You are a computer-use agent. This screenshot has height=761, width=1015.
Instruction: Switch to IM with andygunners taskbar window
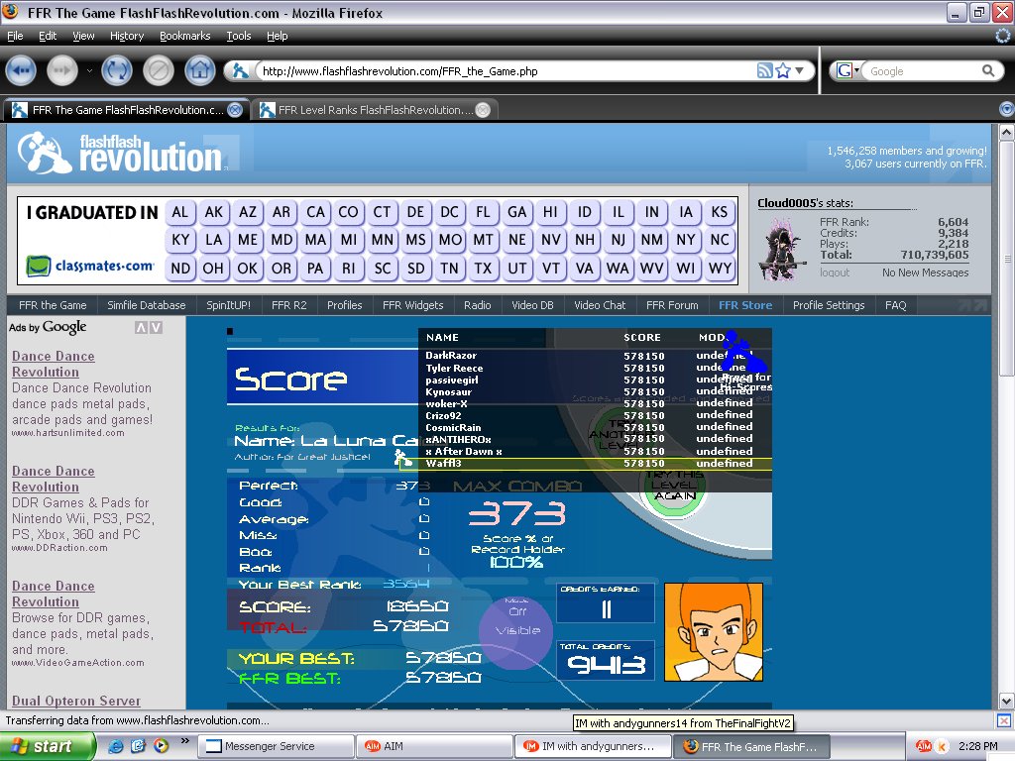click(x=592, y=746)
